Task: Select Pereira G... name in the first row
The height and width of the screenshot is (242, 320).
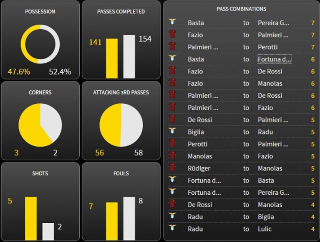Action: 273,23
